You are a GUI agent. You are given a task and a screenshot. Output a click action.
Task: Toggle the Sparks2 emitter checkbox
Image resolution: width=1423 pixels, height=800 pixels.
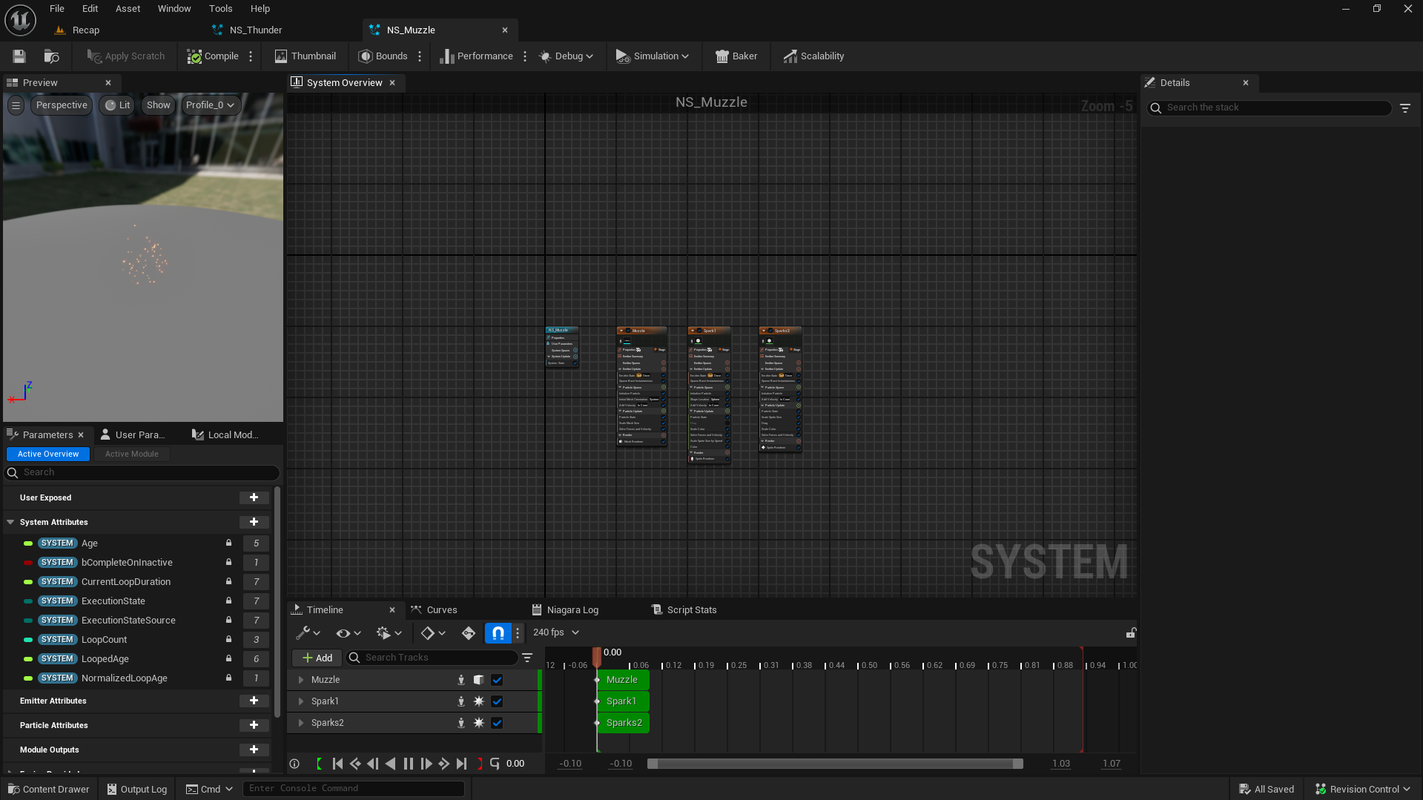pyautogui.click(x=497, y=723)
